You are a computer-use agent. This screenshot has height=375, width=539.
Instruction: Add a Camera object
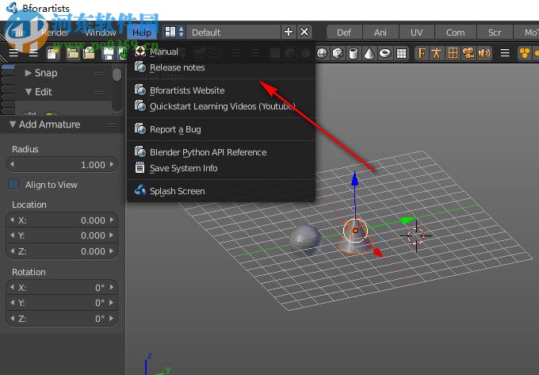coord(468,53)
